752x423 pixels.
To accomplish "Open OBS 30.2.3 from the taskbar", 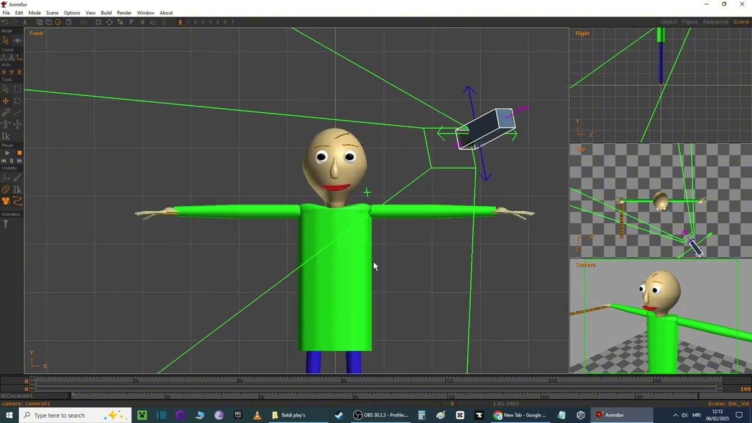I will click(381, 415).
